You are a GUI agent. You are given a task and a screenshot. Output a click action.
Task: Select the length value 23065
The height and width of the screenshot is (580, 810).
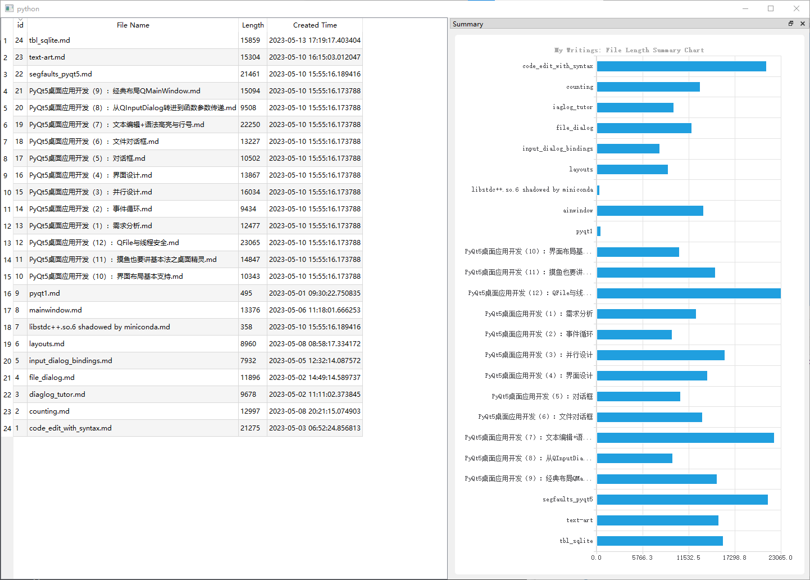253,243
